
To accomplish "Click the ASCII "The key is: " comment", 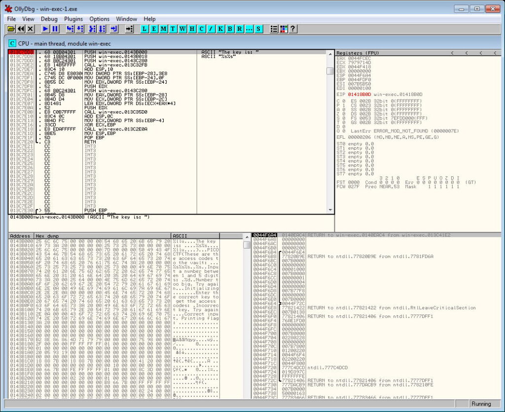I will click(230, 52).
